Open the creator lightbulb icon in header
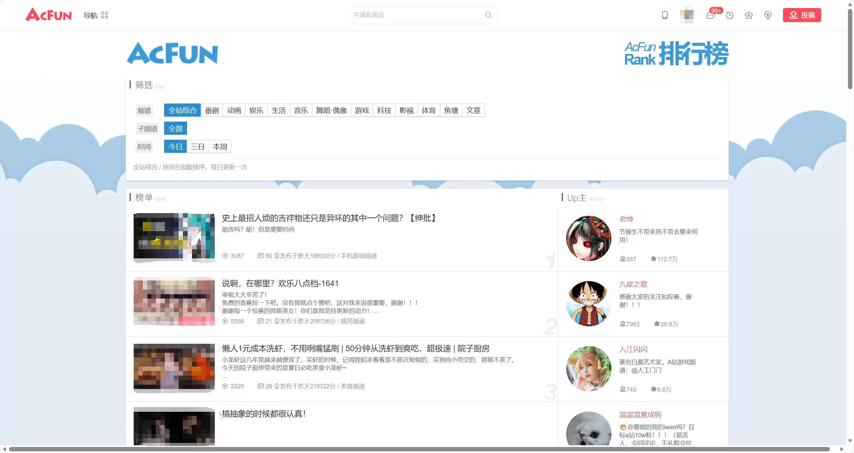854x453 pixels. tap(768, 15)
